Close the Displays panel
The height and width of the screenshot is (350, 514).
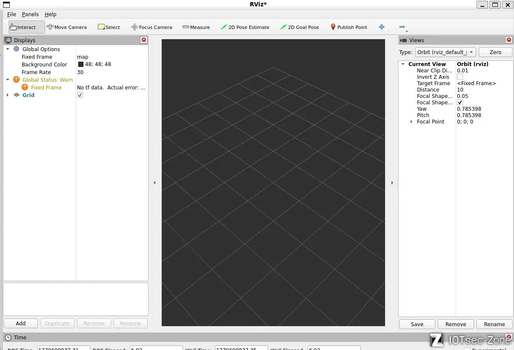coord(144,40)
